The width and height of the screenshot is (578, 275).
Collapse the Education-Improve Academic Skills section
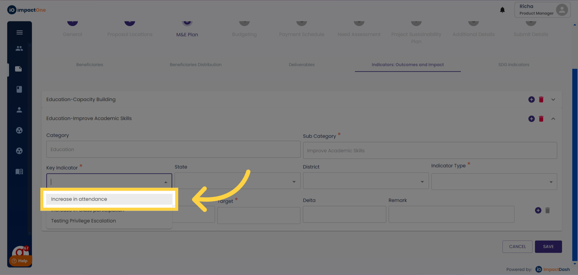(553, 119)
